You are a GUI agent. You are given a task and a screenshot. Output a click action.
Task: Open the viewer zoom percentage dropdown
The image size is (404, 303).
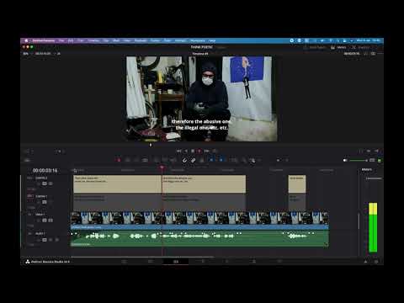27,53
